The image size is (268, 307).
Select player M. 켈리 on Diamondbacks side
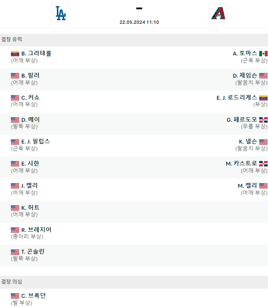tap(247, 186)
